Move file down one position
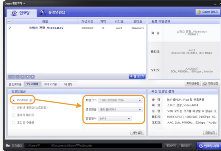The image size is (221, 151). pyautogui.click(x=27, y=77)
